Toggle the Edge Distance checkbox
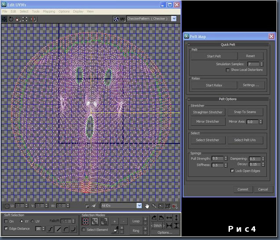The image size is (280, 240). 6,229
